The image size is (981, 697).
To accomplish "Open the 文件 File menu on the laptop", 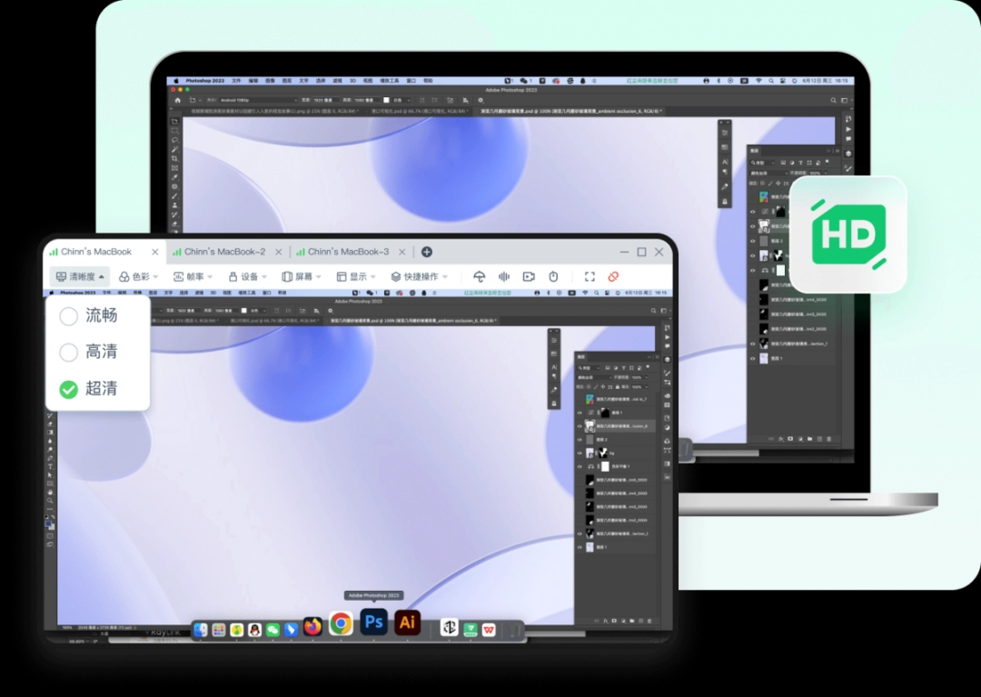I will click(x=236, y=81).
